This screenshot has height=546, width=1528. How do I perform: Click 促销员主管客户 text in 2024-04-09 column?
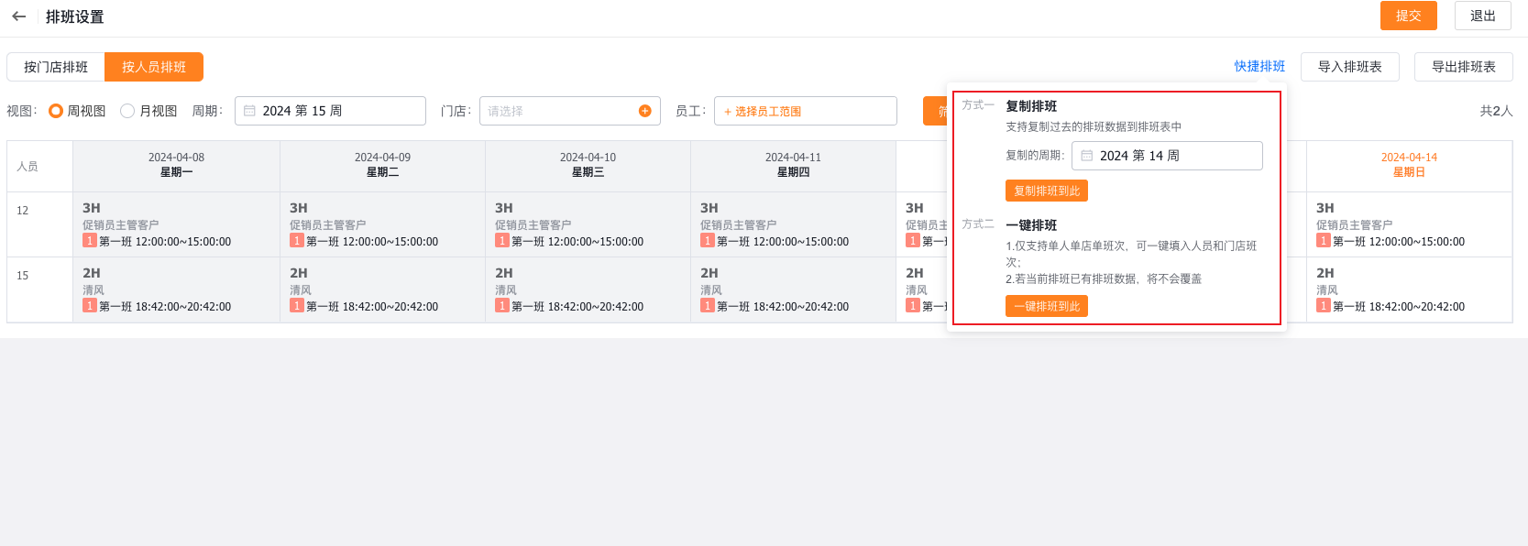[327, 225]
